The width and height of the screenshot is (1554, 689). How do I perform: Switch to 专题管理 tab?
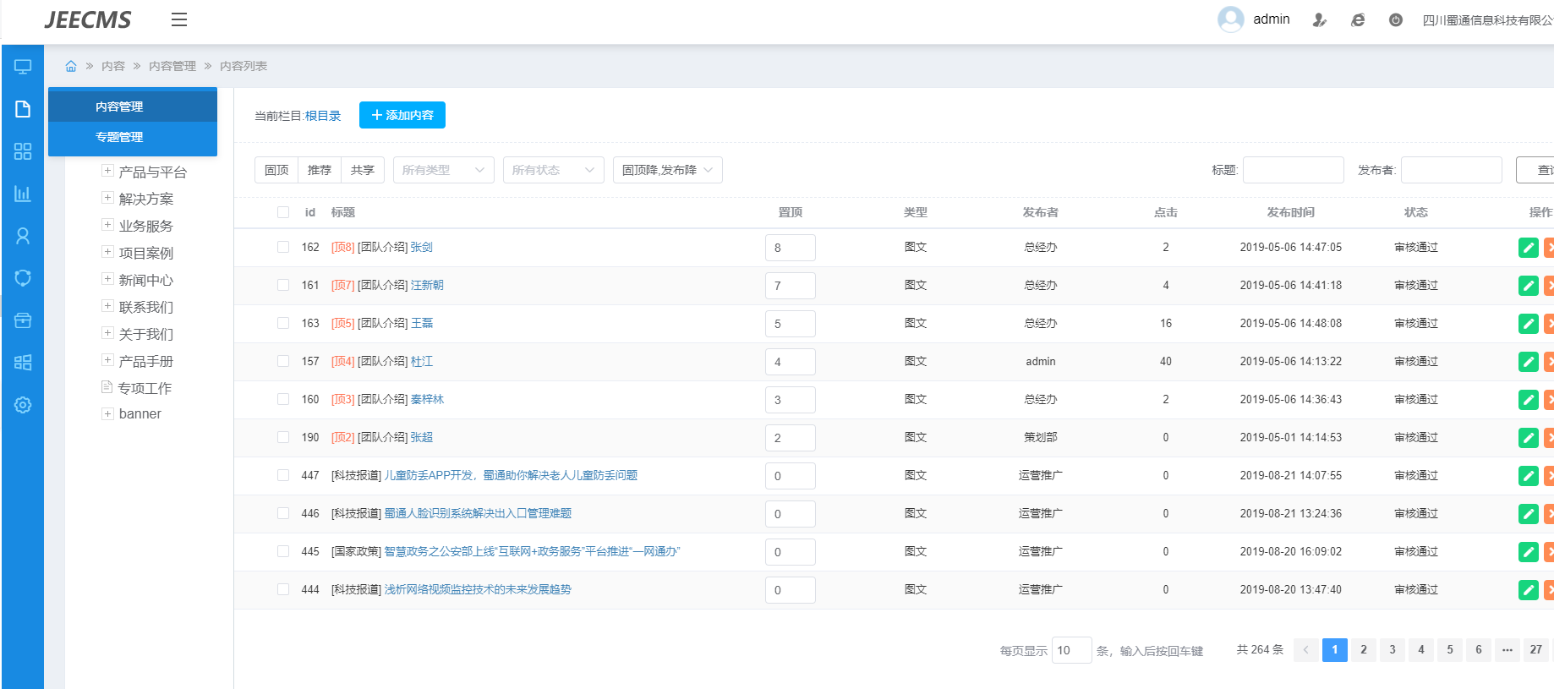pos(119,137)
